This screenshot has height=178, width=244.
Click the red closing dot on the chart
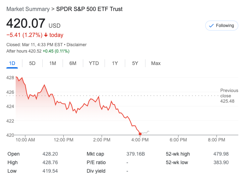click(x=140, y=134)
